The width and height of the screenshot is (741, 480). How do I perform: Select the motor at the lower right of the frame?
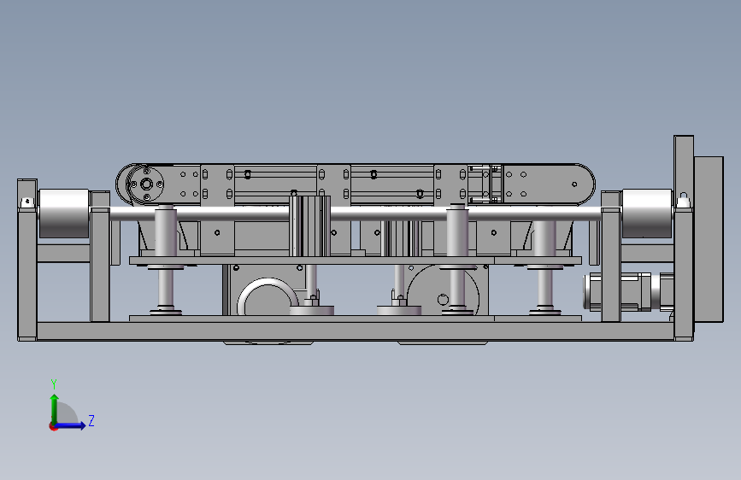point(628,291)
